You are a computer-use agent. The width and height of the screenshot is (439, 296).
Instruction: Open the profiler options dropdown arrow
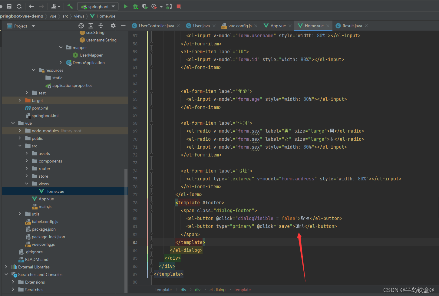(x=161, y=6)
